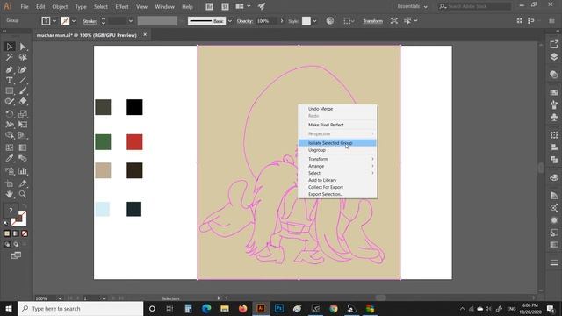This screenshot has height=316, width=562.
Task: Select the Lasso tool
Action: point(23,57)
